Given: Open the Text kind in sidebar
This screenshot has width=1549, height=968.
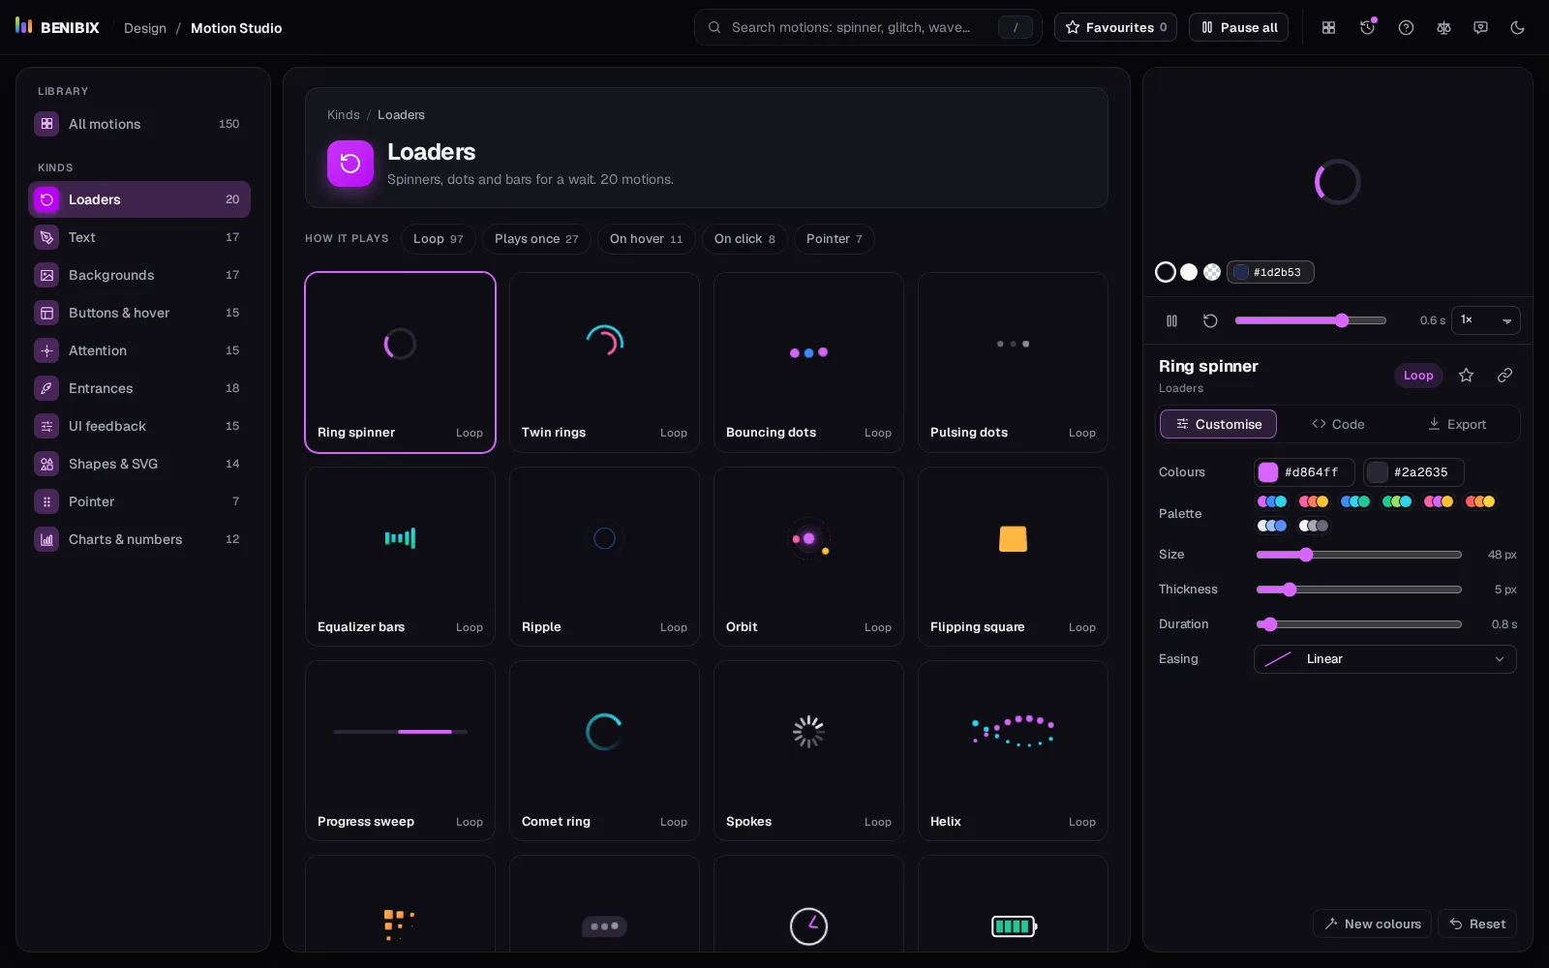Looking at the screenshot, I should pyautogui.click(x=139, y=237).
